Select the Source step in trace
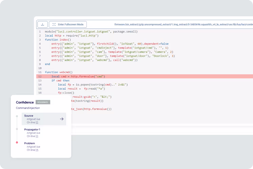Viewport: 253px width, 169px height. point(41,119)
